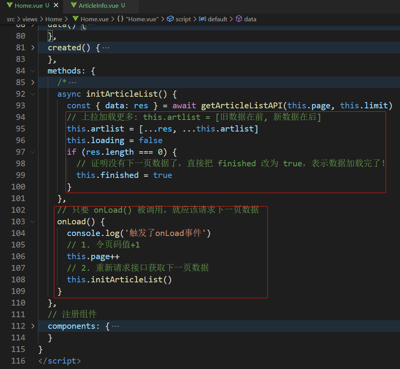Select 'data' in the breadcrumb
This screenshot has height=369, width=400.
click(250, 19)
